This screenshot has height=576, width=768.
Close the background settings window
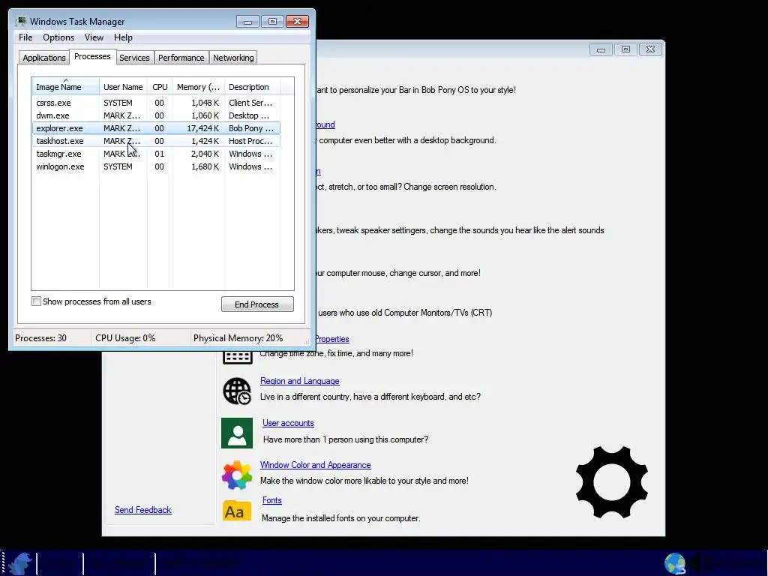[x=650, y=49]
